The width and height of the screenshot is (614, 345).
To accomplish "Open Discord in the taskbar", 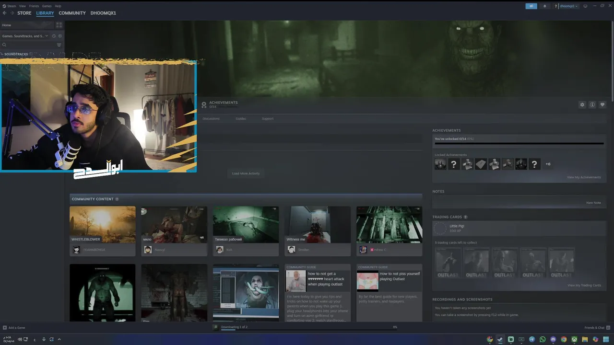I will [x=553, y=339].
